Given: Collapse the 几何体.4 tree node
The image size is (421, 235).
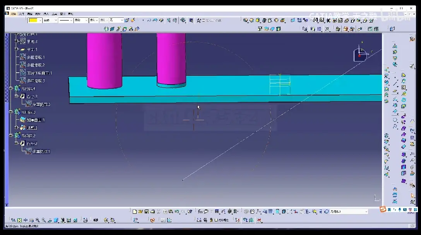Looking at the screenshot, I should click(11, 88).
